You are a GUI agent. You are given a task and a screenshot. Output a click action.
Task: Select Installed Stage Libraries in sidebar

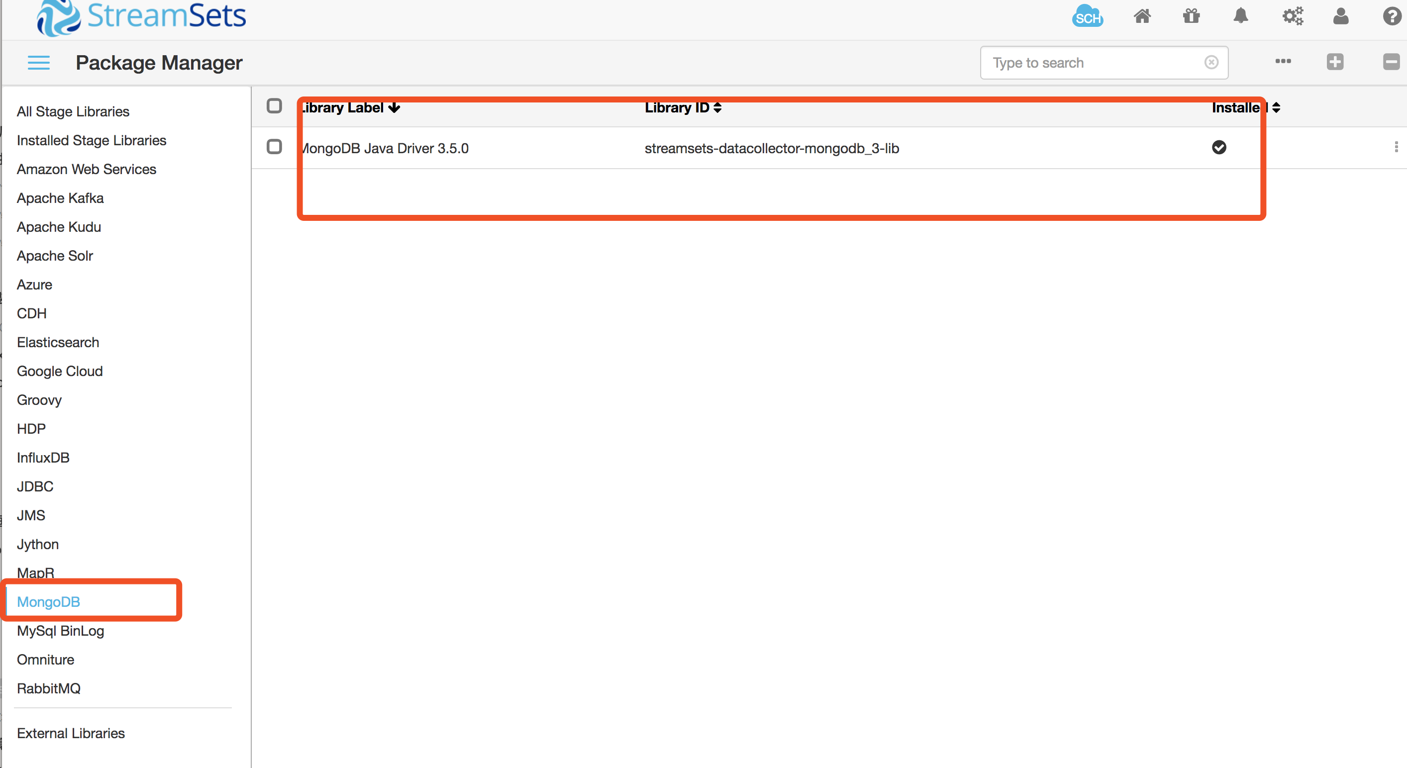click(92, 140)
